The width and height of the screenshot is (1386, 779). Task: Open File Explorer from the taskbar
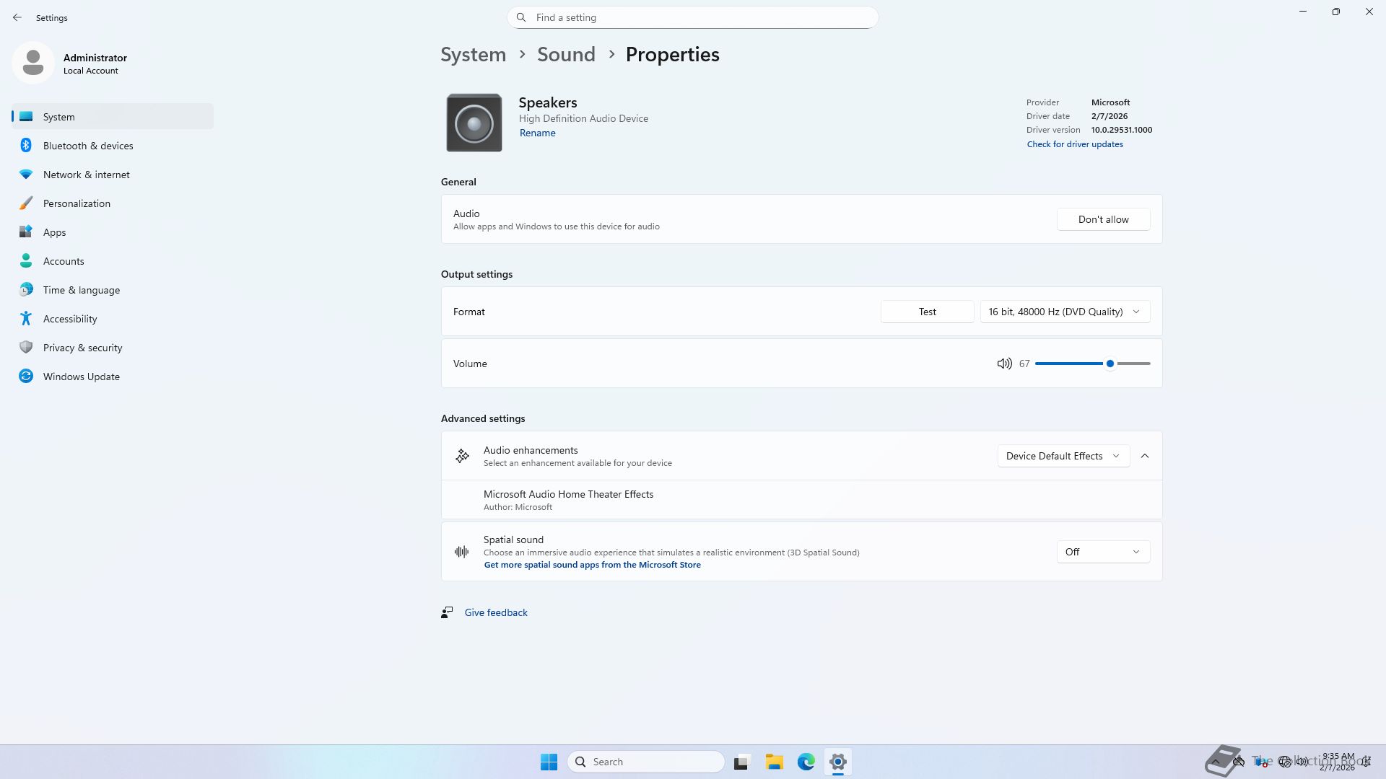[x=774, y=762]
